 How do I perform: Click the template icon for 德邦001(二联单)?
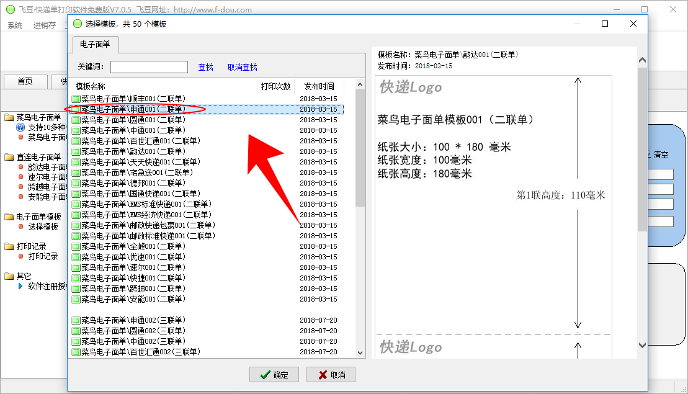point(76,183)
